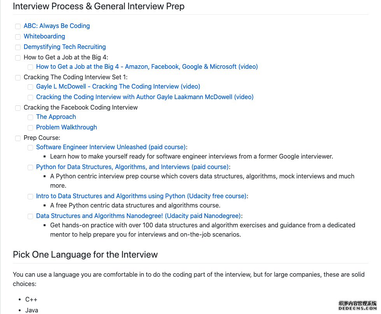The width and height of the screenshot is (381, 314).
Task: Open Python for Data Structures paid course link
Action: click(x=132, y=167)
